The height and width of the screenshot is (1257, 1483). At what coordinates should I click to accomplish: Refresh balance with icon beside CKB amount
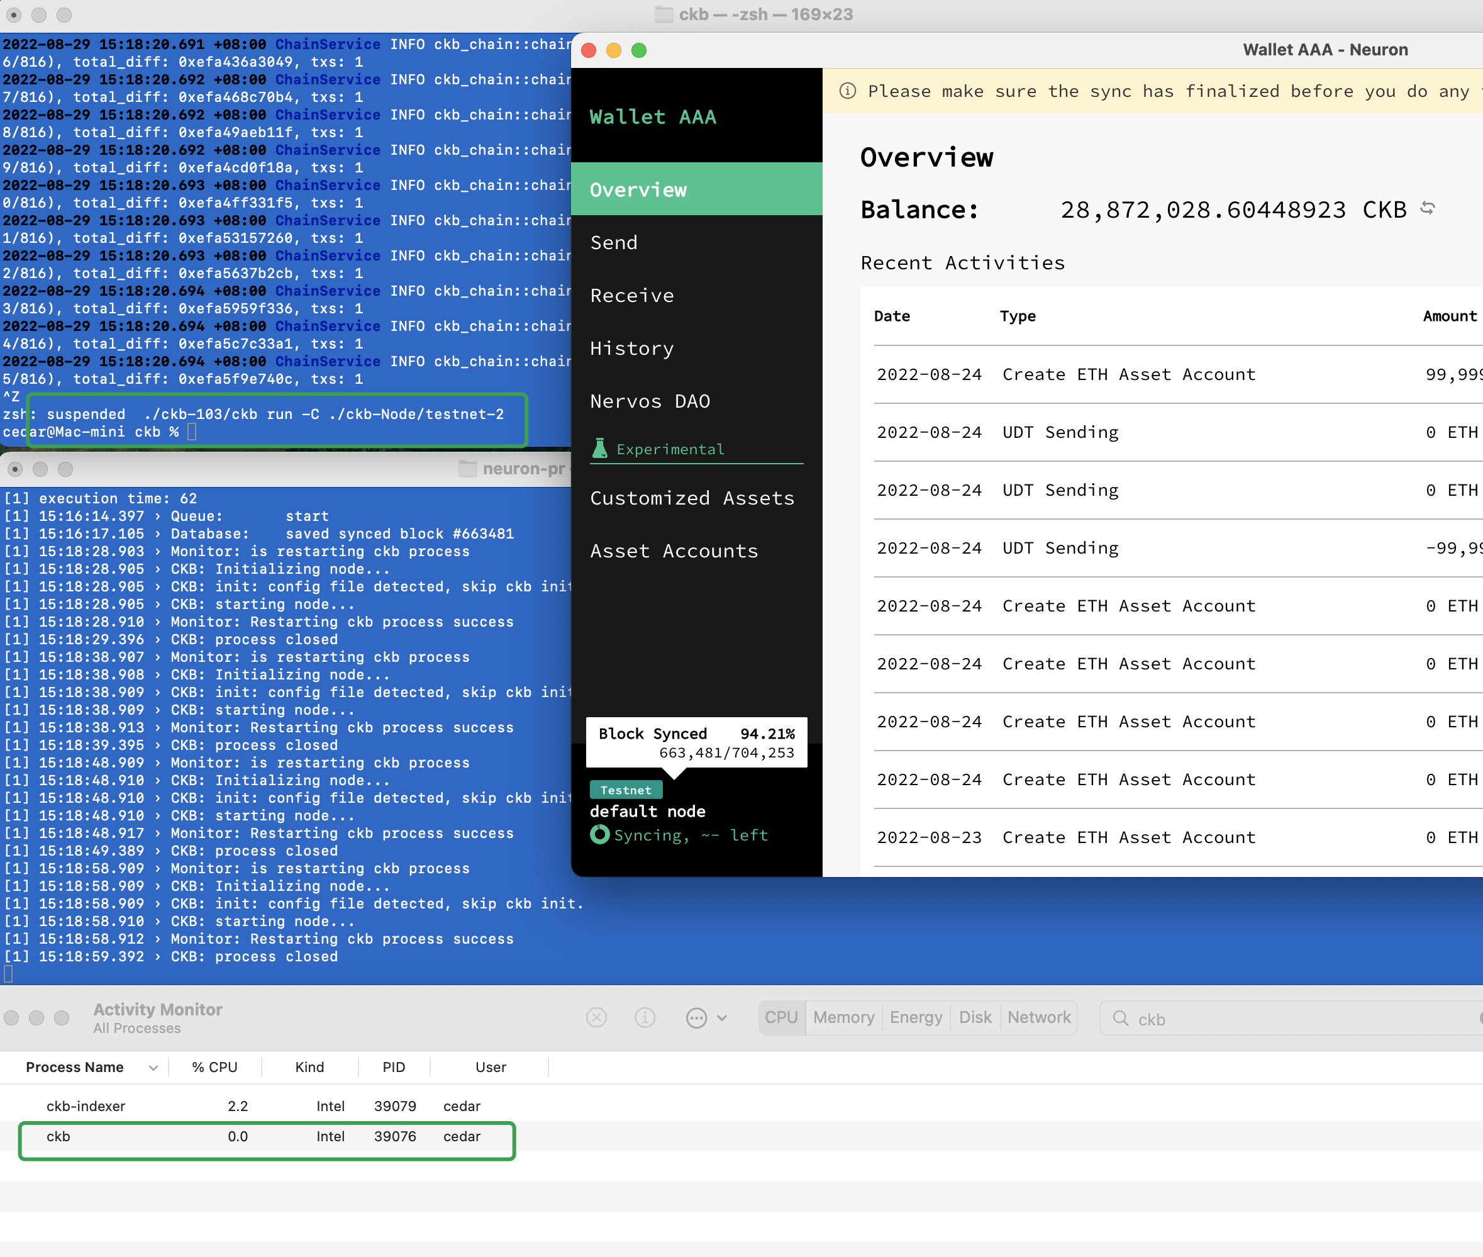tap(1427, 208)
